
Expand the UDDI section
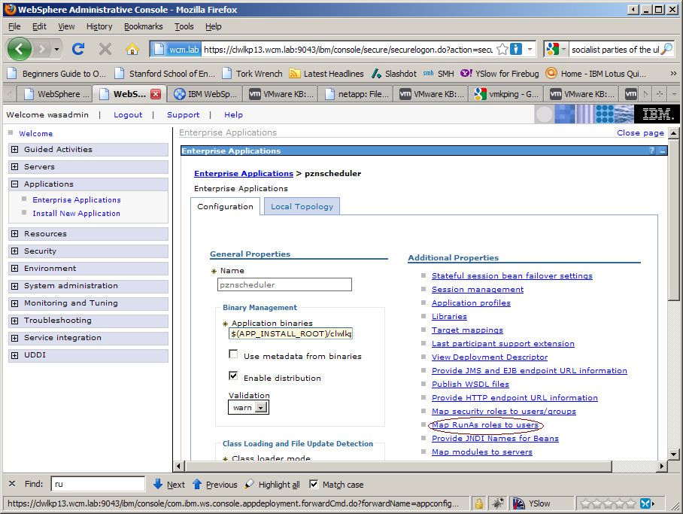click(15, 355)
